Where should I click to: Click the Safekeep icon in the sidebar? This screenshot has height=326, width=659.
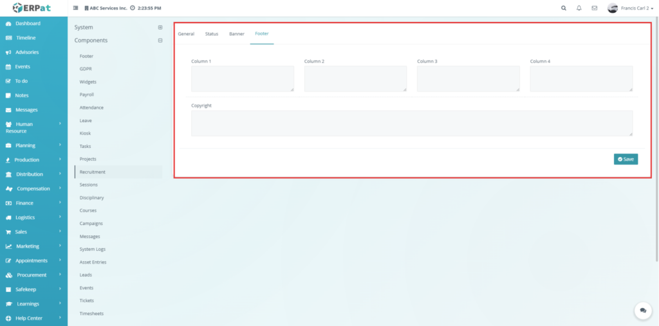(8, 289)
